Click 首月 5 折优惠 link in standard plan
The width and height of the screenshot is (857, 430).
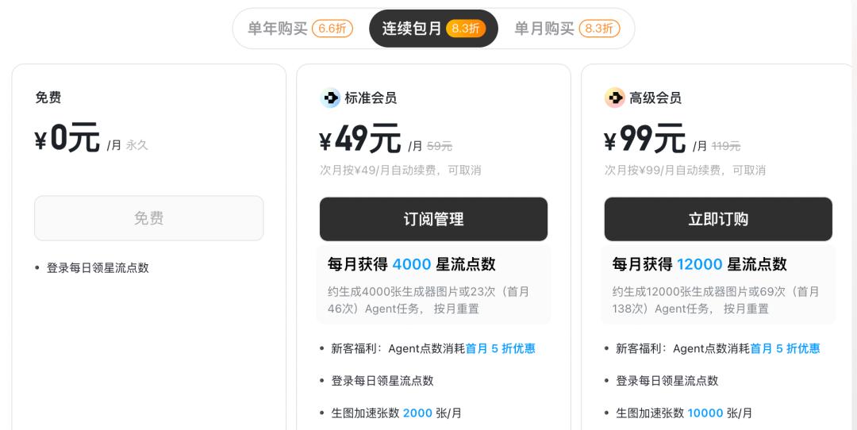point(500,348)
